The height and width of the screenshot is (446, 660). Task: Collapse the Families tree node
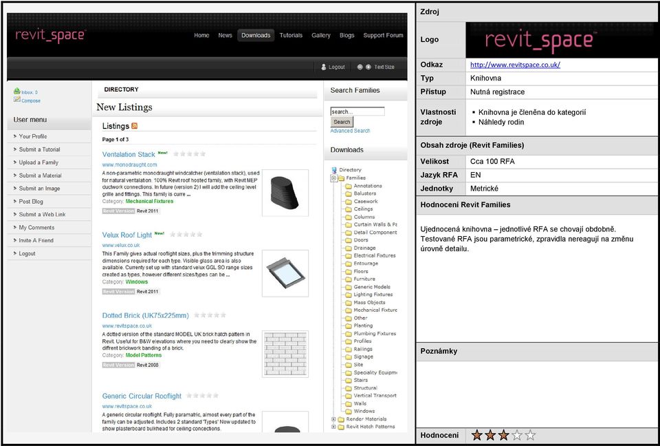tap(334, 178)
